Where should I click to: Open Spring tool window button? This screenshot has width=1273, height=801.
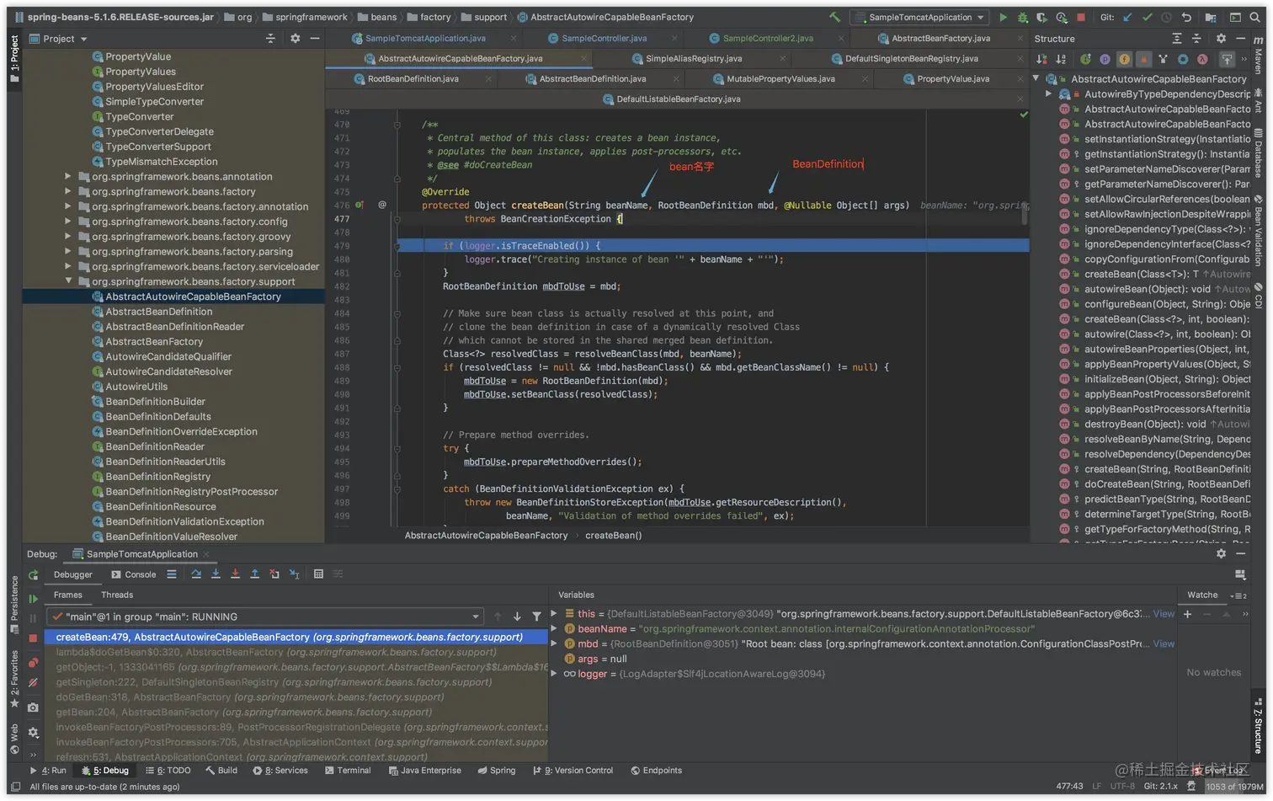pos(497,771)
